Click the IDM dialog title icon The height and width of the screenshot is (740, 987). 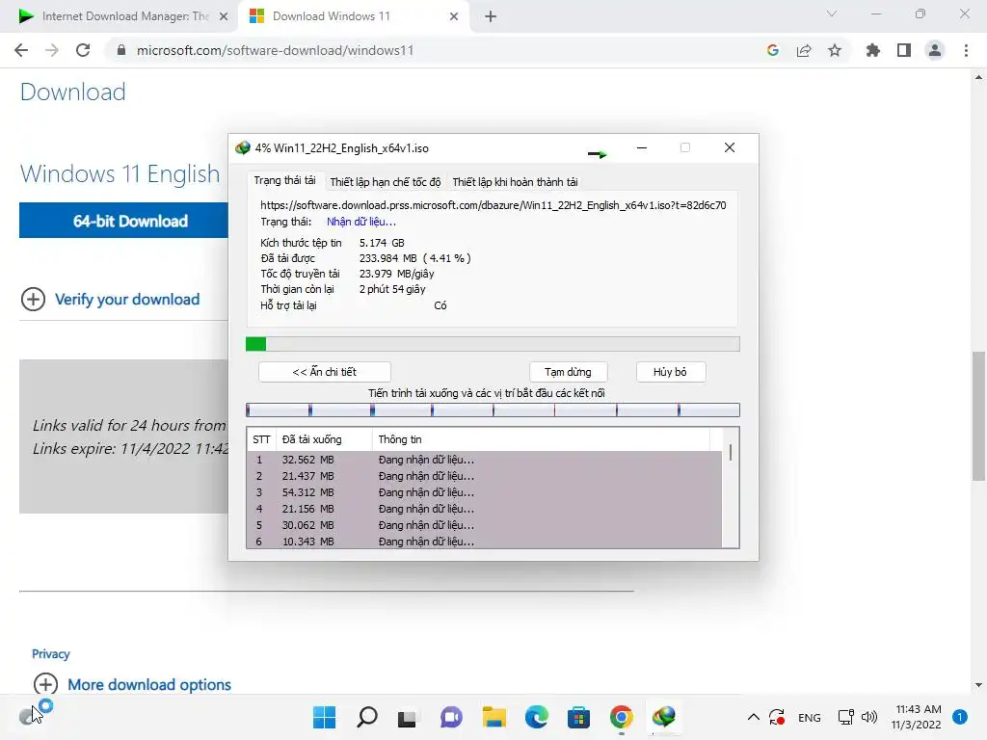tap(242, 147)
